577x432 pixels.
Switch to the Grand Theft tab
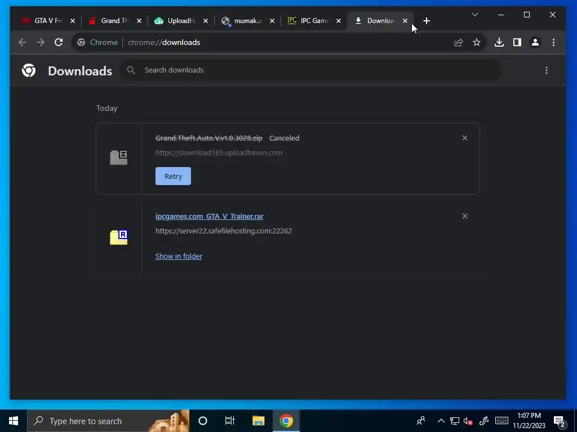(x=109, y=21)
